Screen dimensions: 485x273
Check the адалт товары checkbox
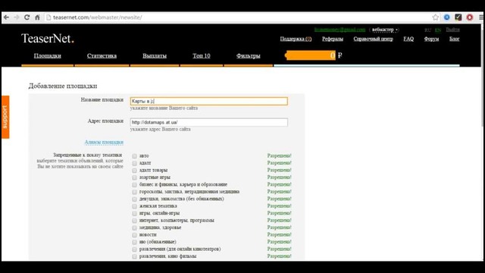(x=135, y=170)
